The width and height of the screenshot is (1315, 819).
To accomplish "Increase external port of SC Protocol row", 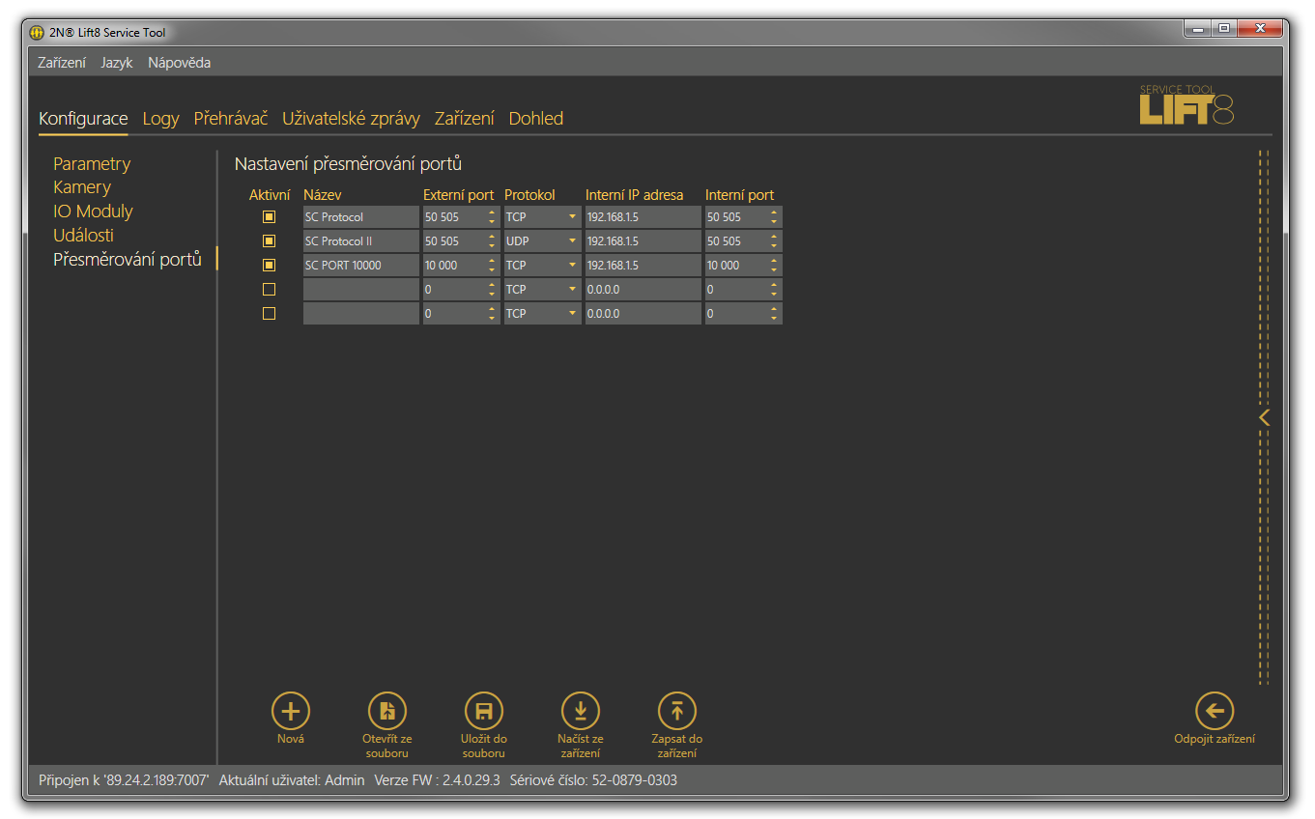I will [x=492, y=213].
